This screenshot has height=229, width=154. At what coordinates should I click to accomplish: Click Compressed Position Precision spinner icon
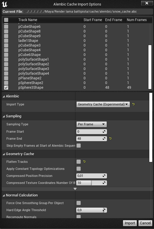104,176
